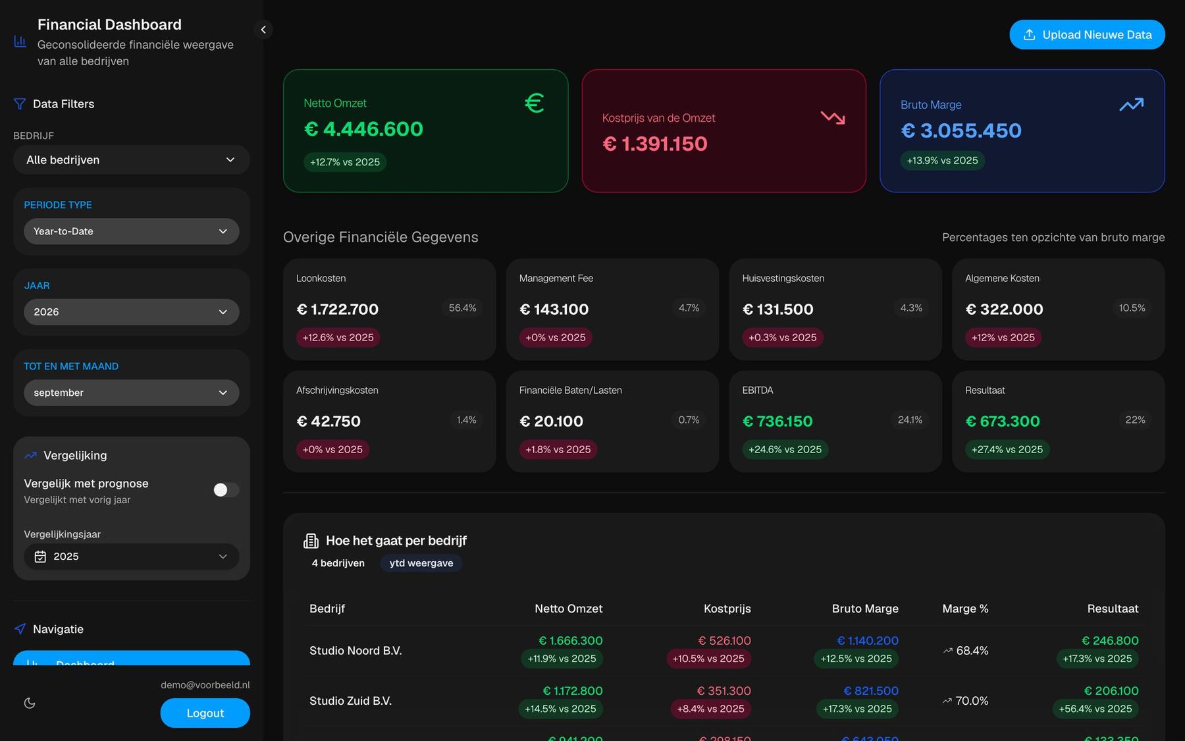Open the Jaar dropdown showing 2026
Screen dimensions: 1185x741
[x=132, y=312]
